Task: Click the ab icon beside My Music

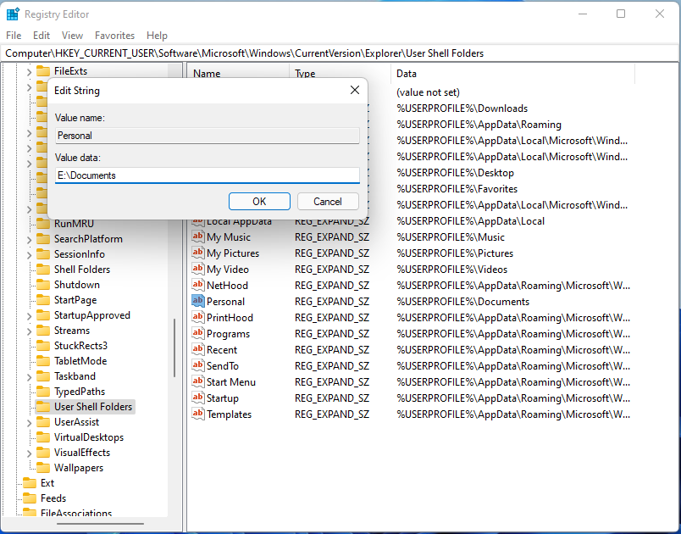Action: pyautogui.click(x=198, y=237)
